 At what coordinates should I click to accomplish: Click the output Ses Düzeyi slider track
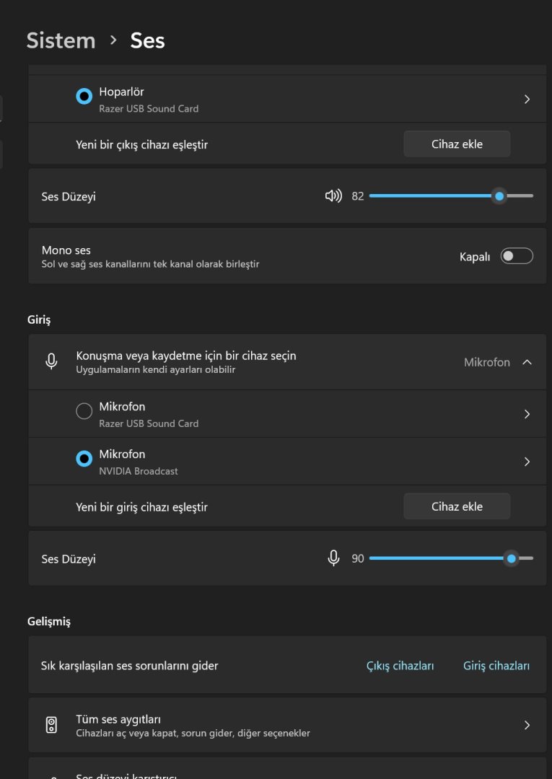[x=433, y=196]
